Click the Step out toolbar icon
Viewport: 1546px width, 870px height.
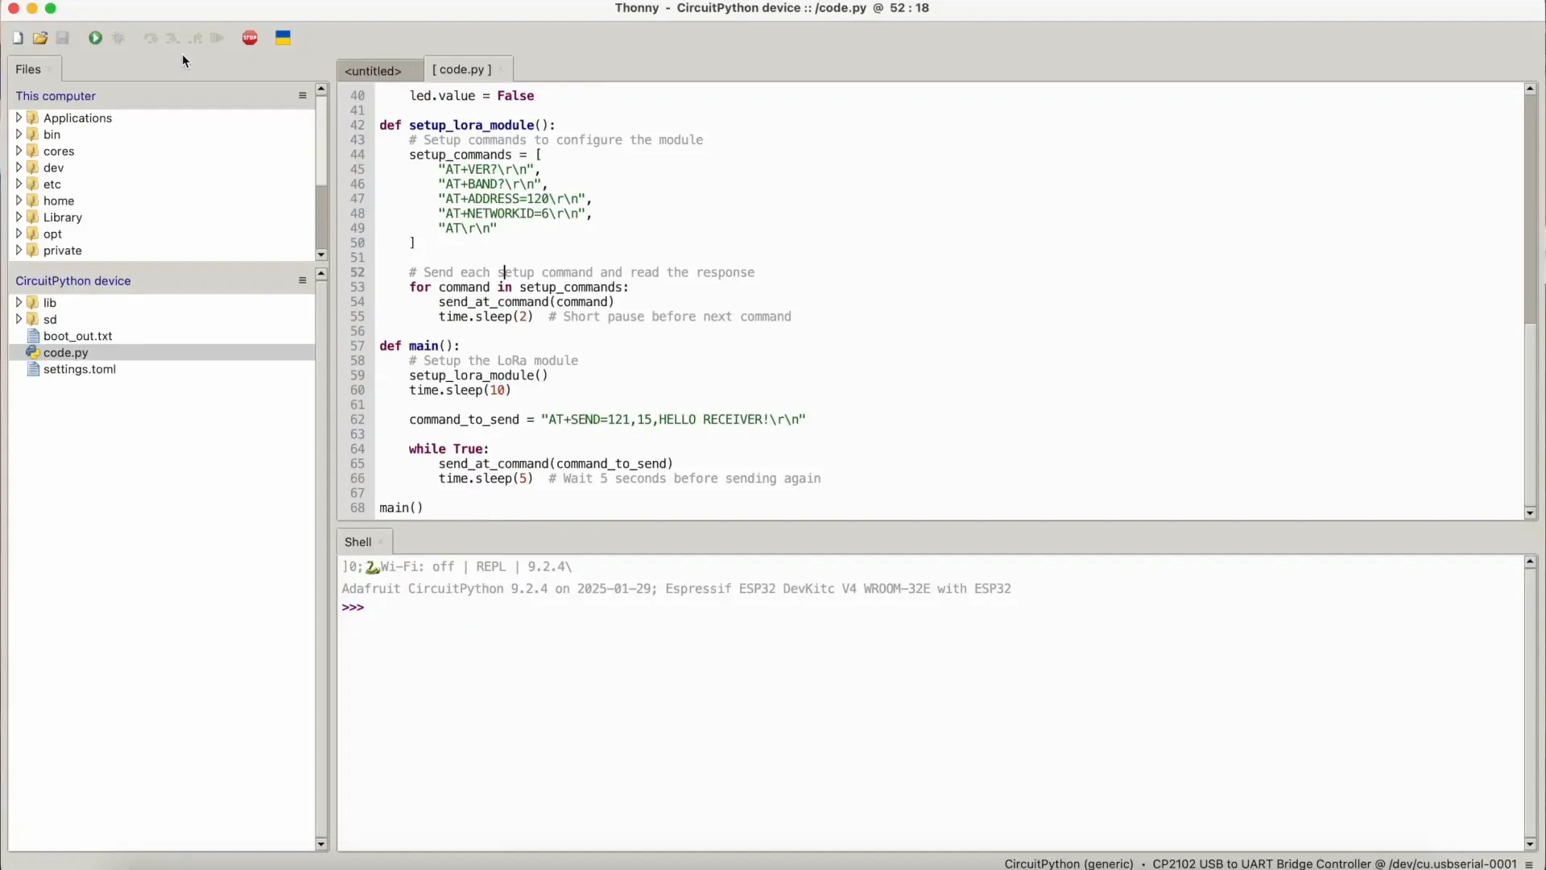196,39
